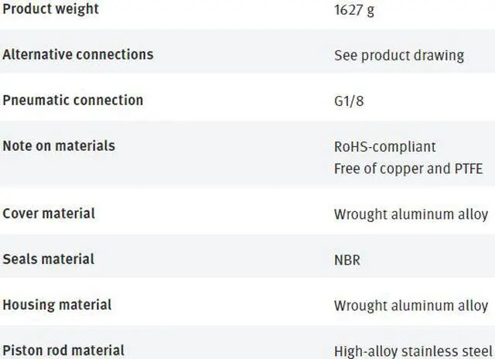
Task: Click the Alternative connections label
Action: click(77, 55)
